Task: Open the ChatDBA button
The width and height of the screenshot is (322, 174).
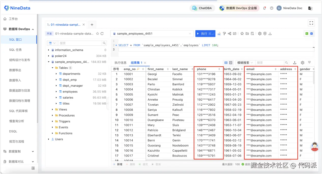Action: click(x=202, y=8)
